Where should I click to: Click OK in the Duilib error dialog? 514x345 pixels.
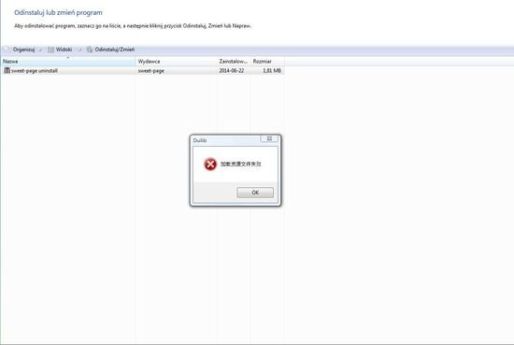point(255,193)
